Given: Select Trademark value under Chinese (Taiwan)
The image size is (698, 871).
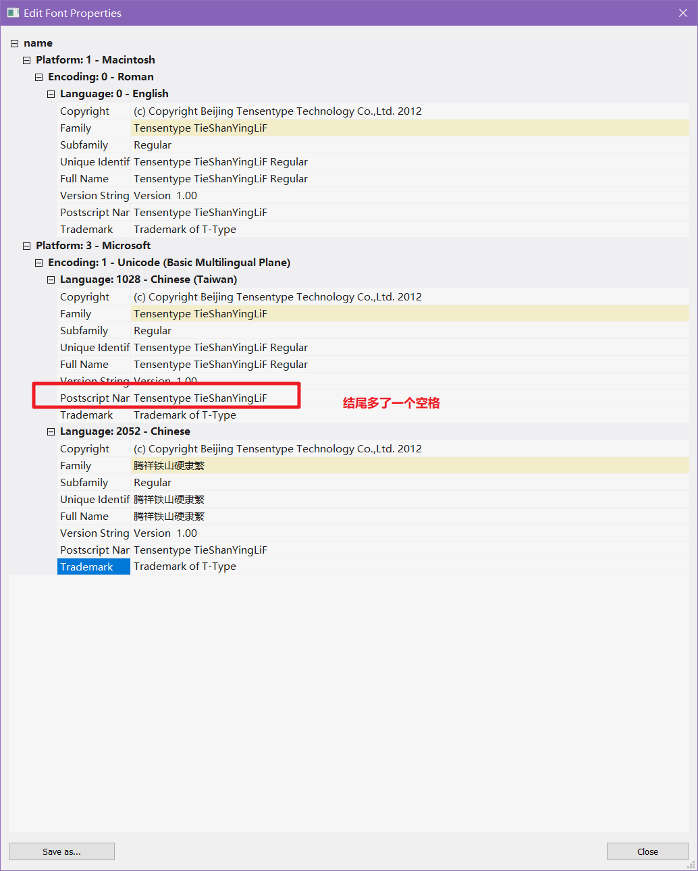Looking at the screenshot, I should pyautogui.click(x=410, y=415).
